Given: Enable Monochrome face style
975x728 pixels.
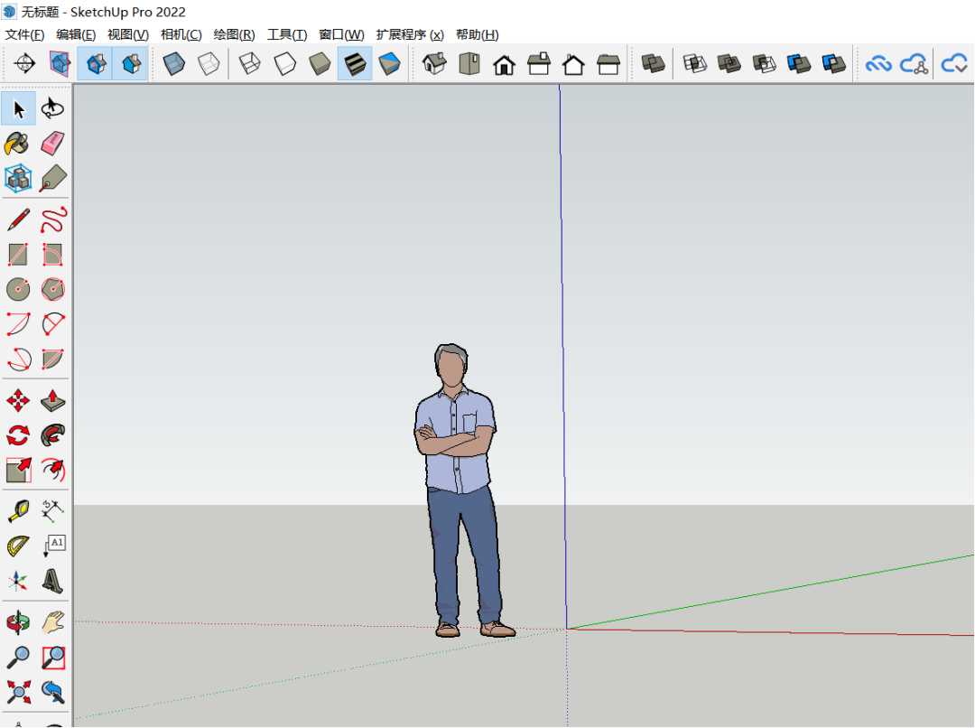Looking at the screenshot, I should point(389,64).
